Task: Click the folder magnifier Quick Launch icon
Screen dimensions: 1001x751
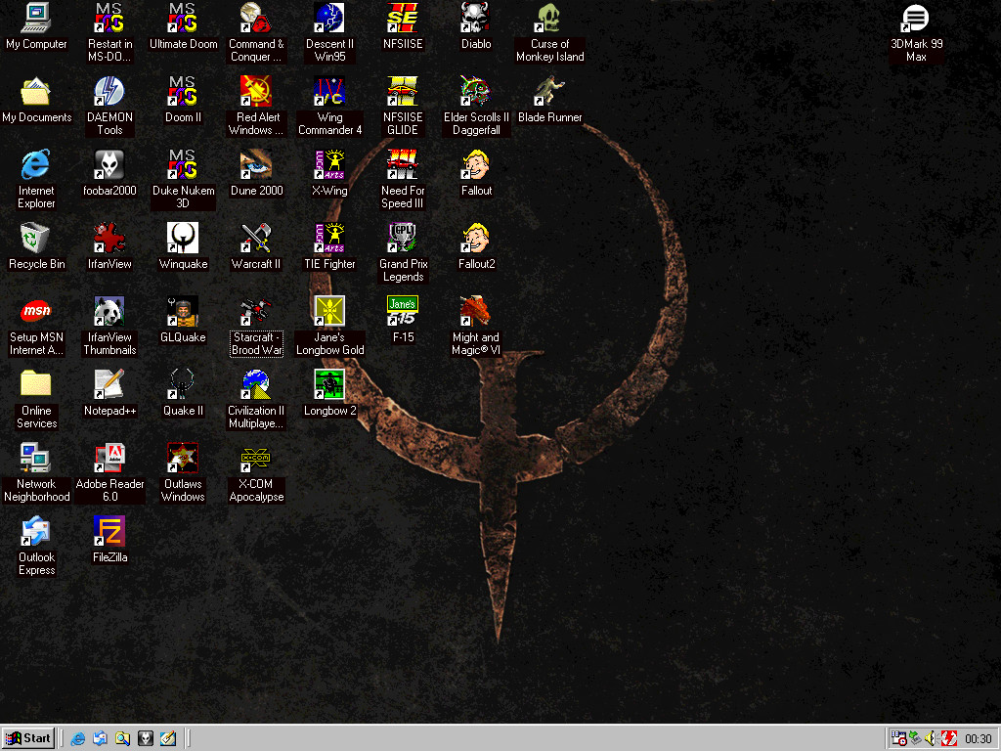Action: click(x=122, y=739)
